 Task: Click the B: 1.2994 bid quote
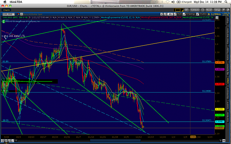tap(214, 14)
